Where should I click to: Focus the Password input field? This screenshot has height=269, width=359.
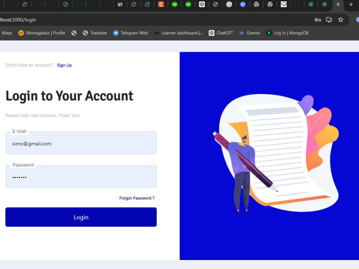[x=81, y=176]
